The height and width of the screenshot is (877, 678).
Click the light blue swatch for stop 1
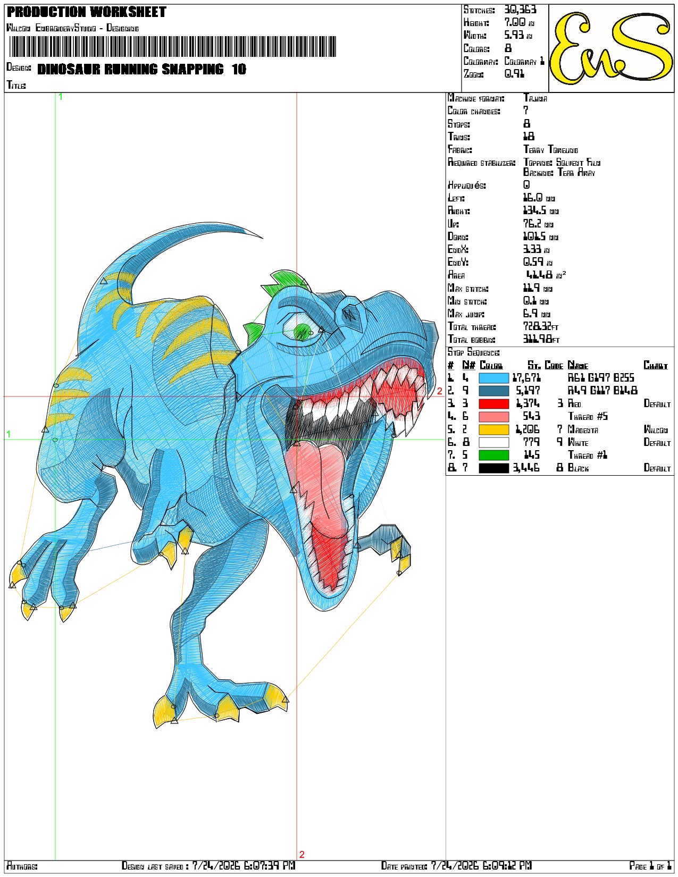click(x=493, y=378)
